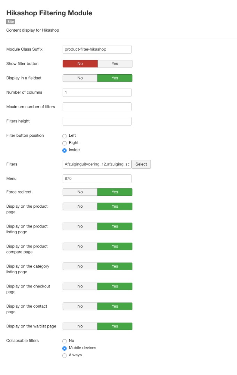Select Always for Collapsable filters
The height and width of the screenshot is (375, 237).
[x=64, y=356]
